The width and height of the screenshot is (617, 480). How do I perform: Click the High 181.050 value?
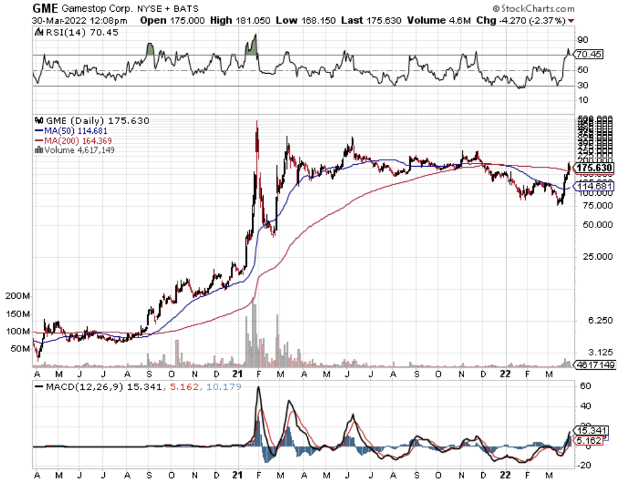[240, 20]
